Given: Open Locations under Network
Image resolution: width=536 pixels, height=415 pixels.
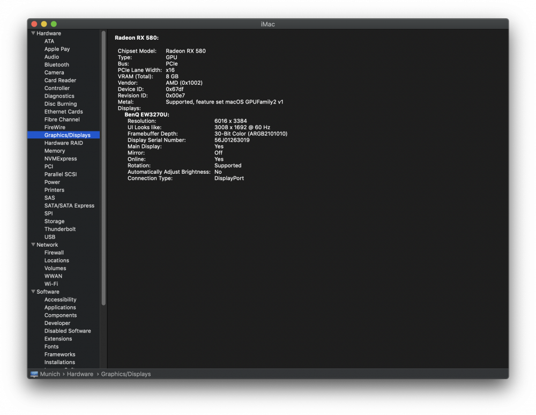Looking at the screenshot, I should pos(57,261).
